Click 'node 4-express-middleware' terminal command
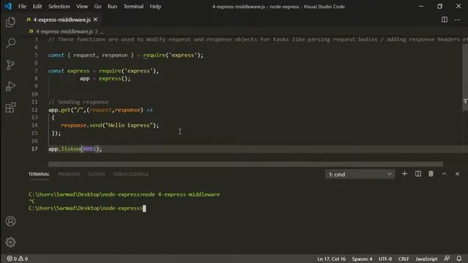 (181, 194)
